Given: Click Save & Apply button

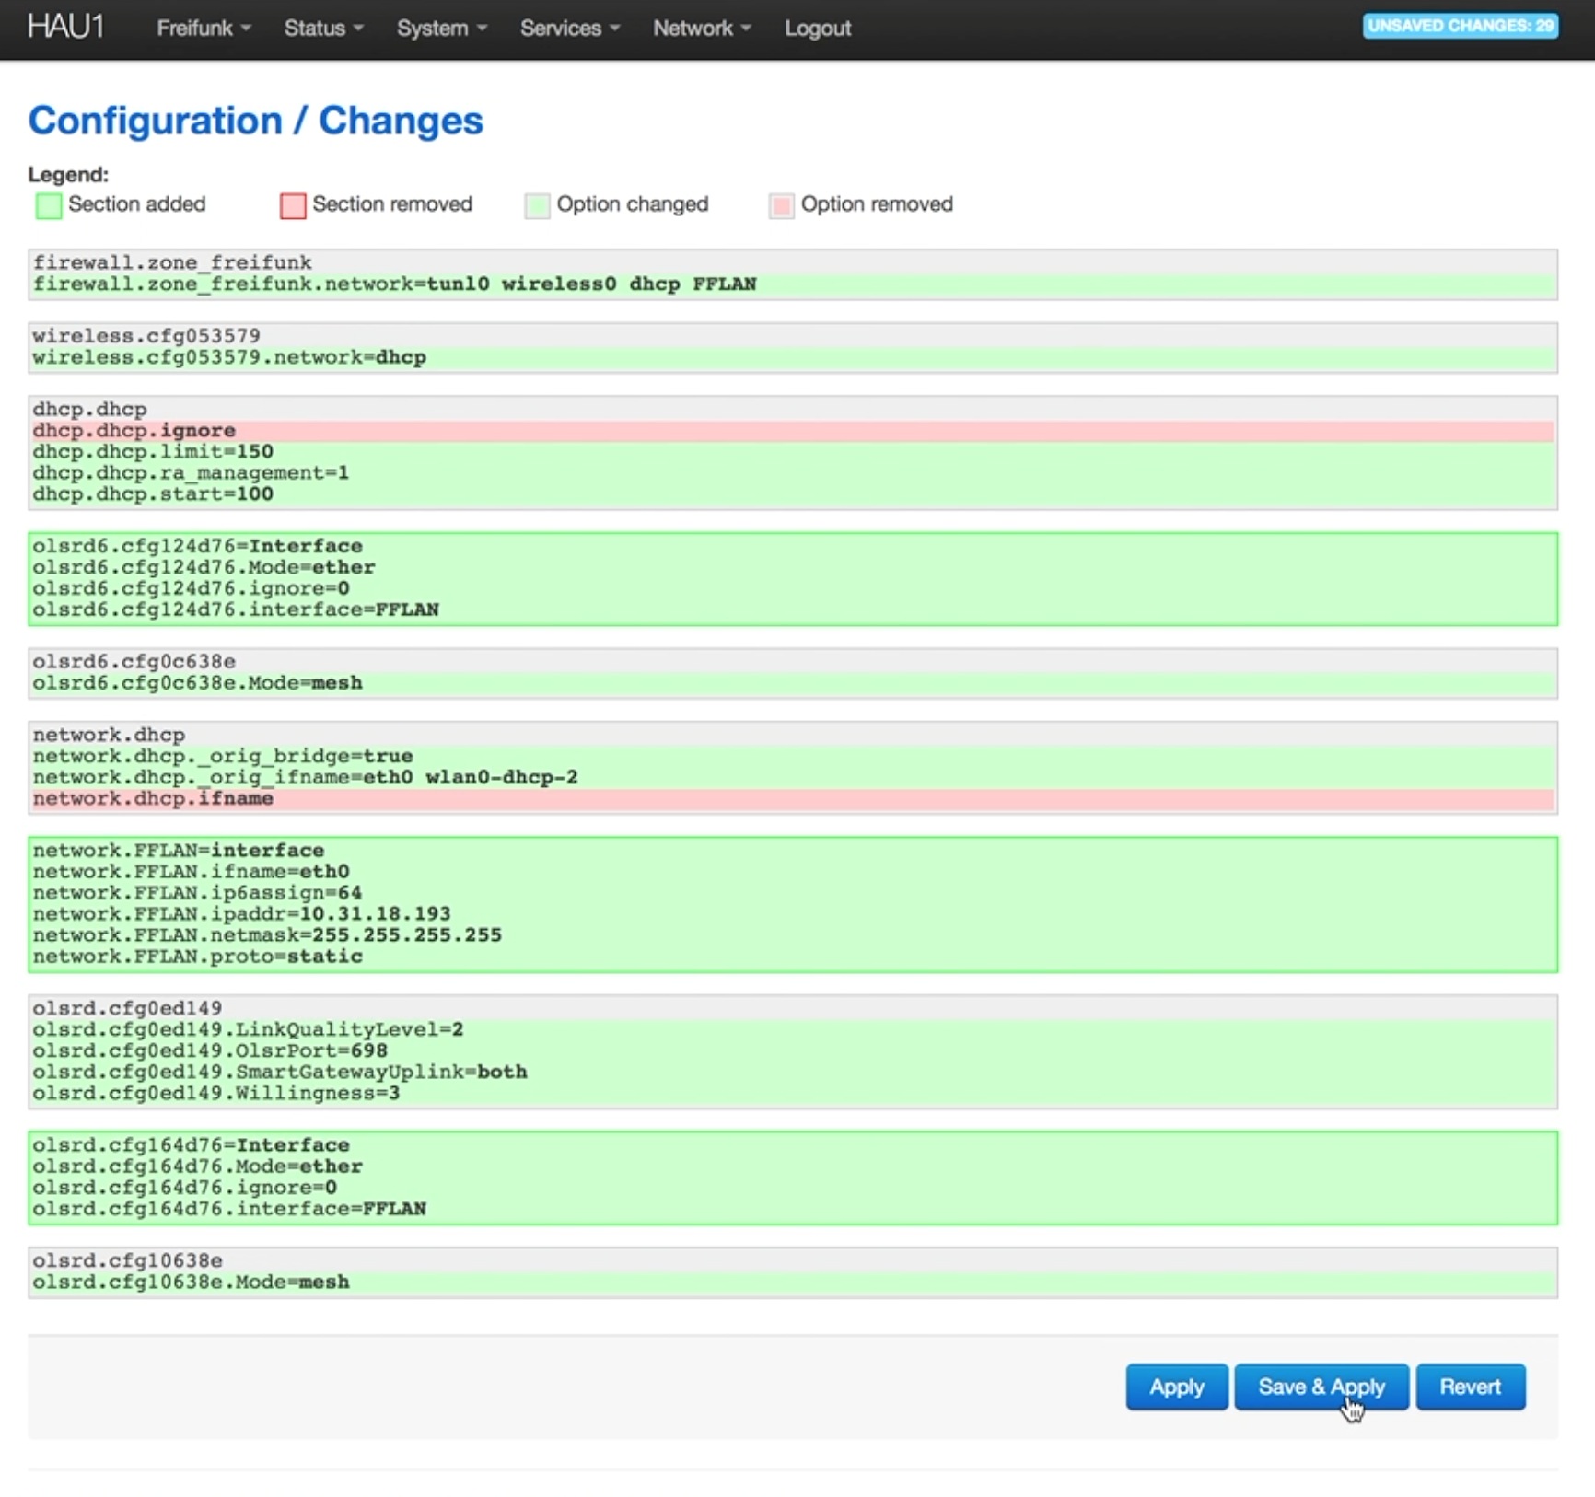Looking at the screenshot, I should click(1321, 1387).
